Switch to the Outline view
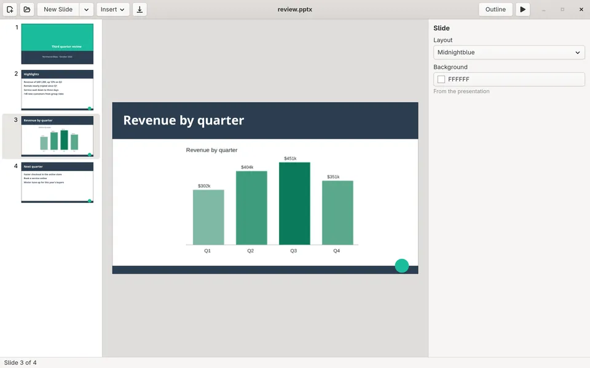590x368 pixels. point(495,9)
